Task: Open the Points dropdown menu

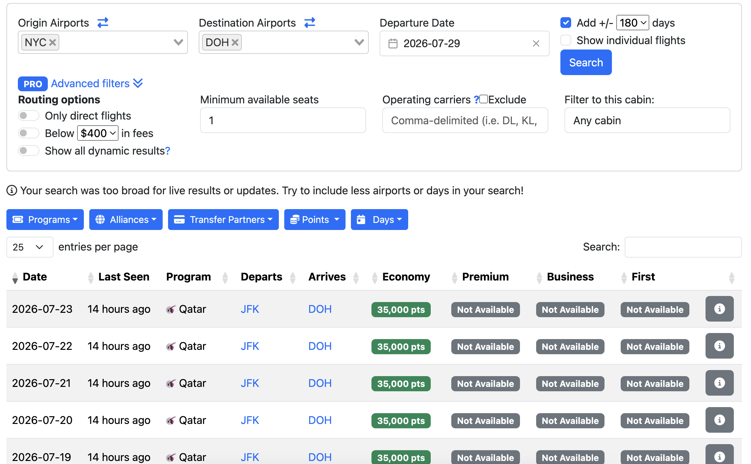Action: click(x=315, y=220)
